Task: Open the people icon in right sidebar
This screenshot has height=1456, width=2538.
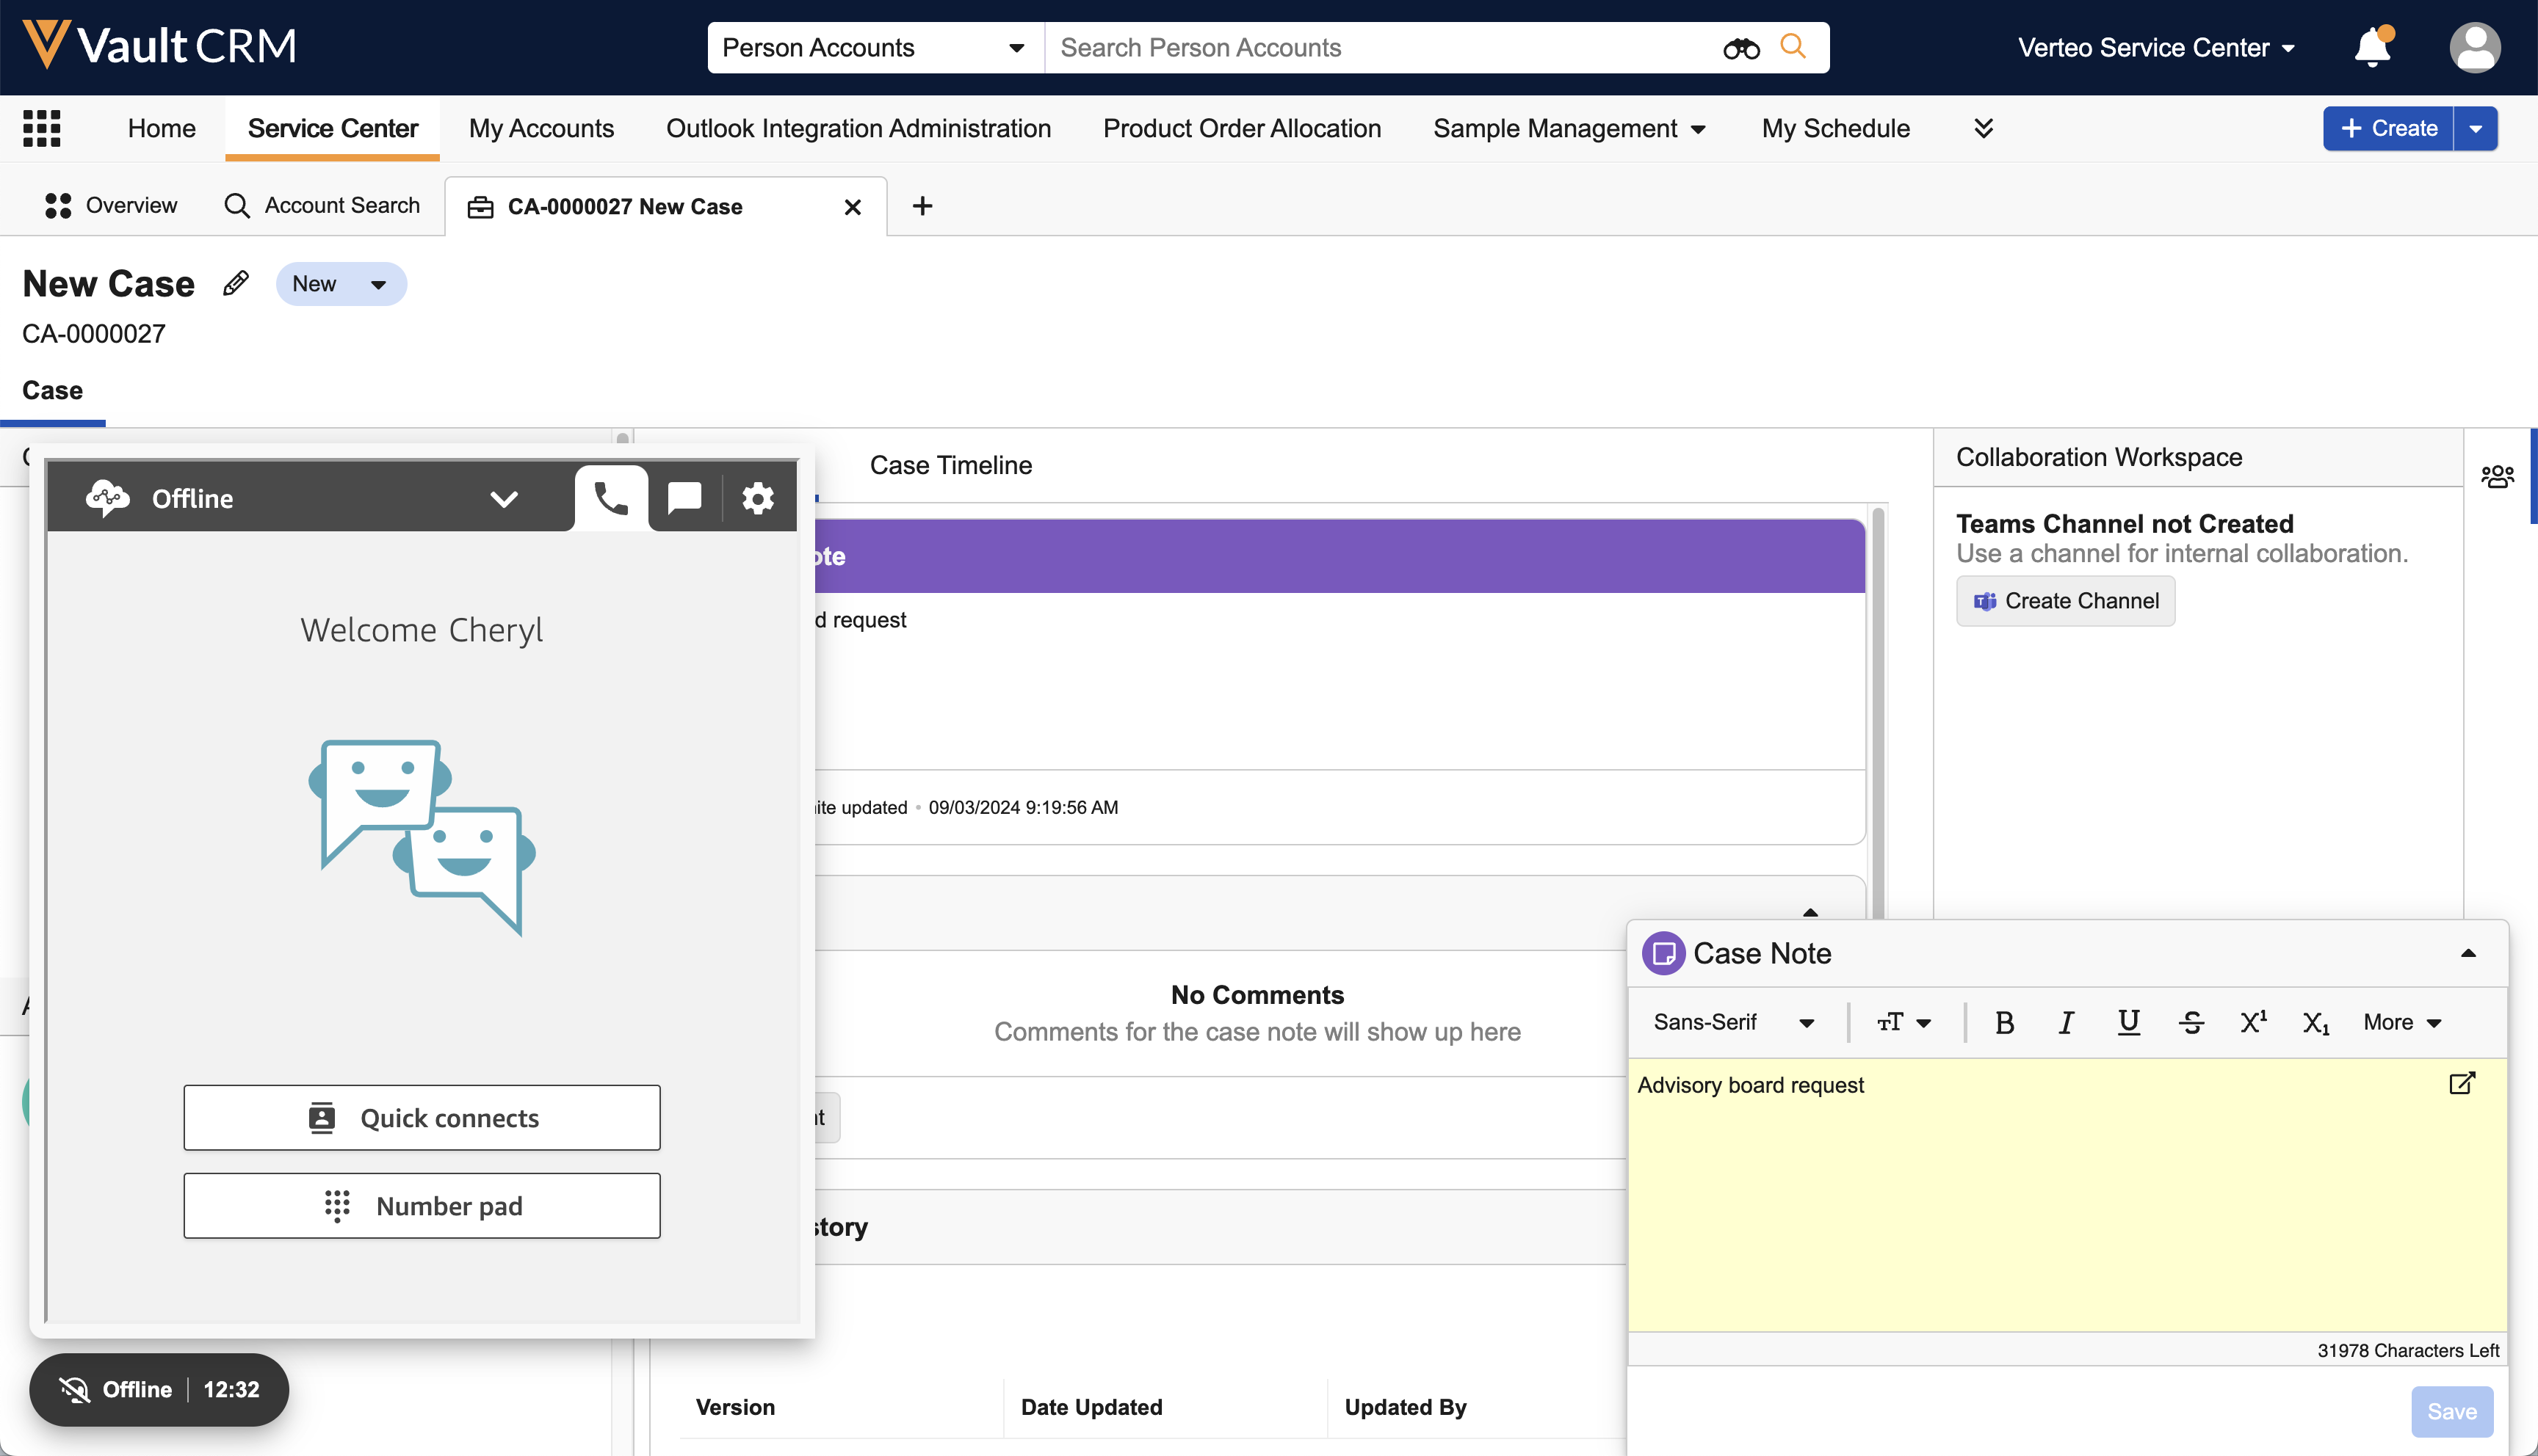Action: point(2497,476)
